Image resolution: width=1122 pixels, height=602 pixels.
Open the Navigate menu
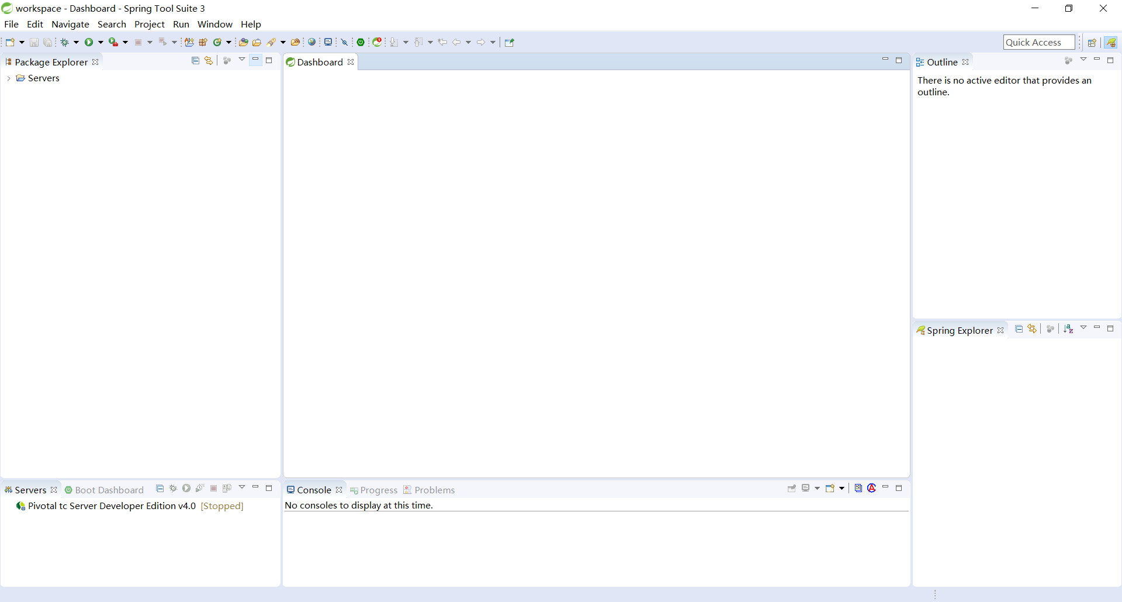point(70,24)
